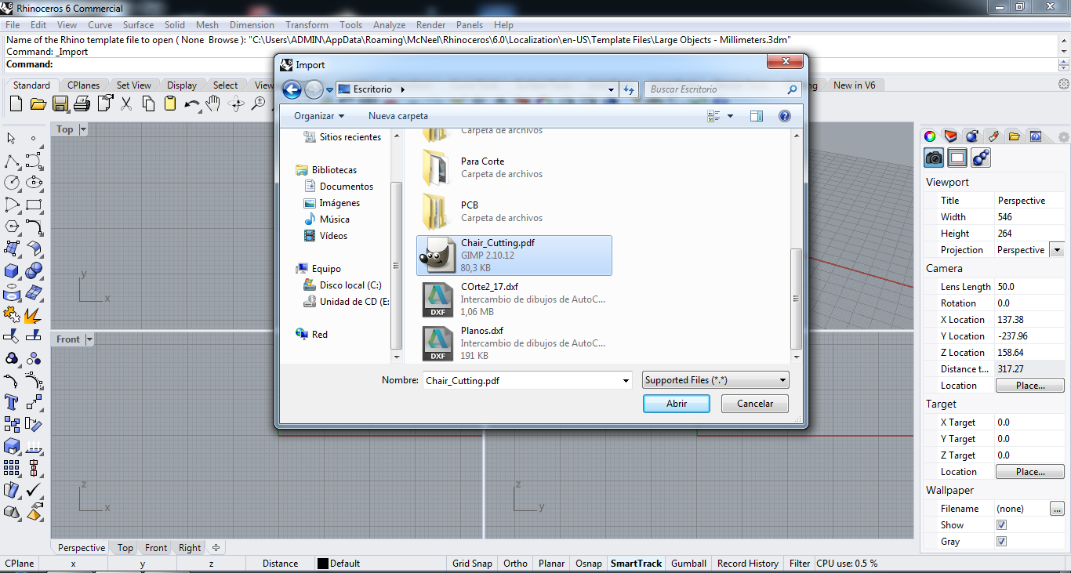The width and height of the screenshot is (1071, 573).
Task: Click the Copy toolbar icon
Action: pos(148,103)
